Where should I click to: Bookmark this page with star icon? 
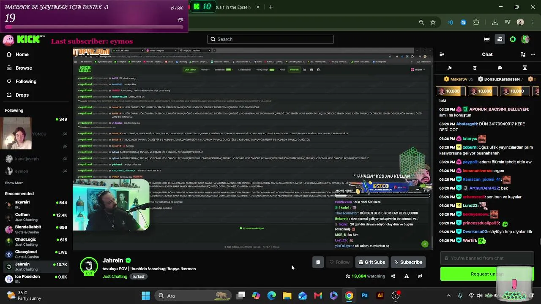[433, 22]
